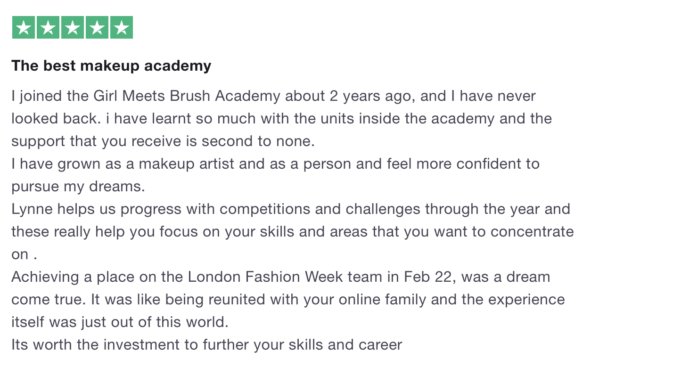The width and height of the screenshot is (673, 376).
Task: Click the text Feb 22
Action: [x=428, y=277]
